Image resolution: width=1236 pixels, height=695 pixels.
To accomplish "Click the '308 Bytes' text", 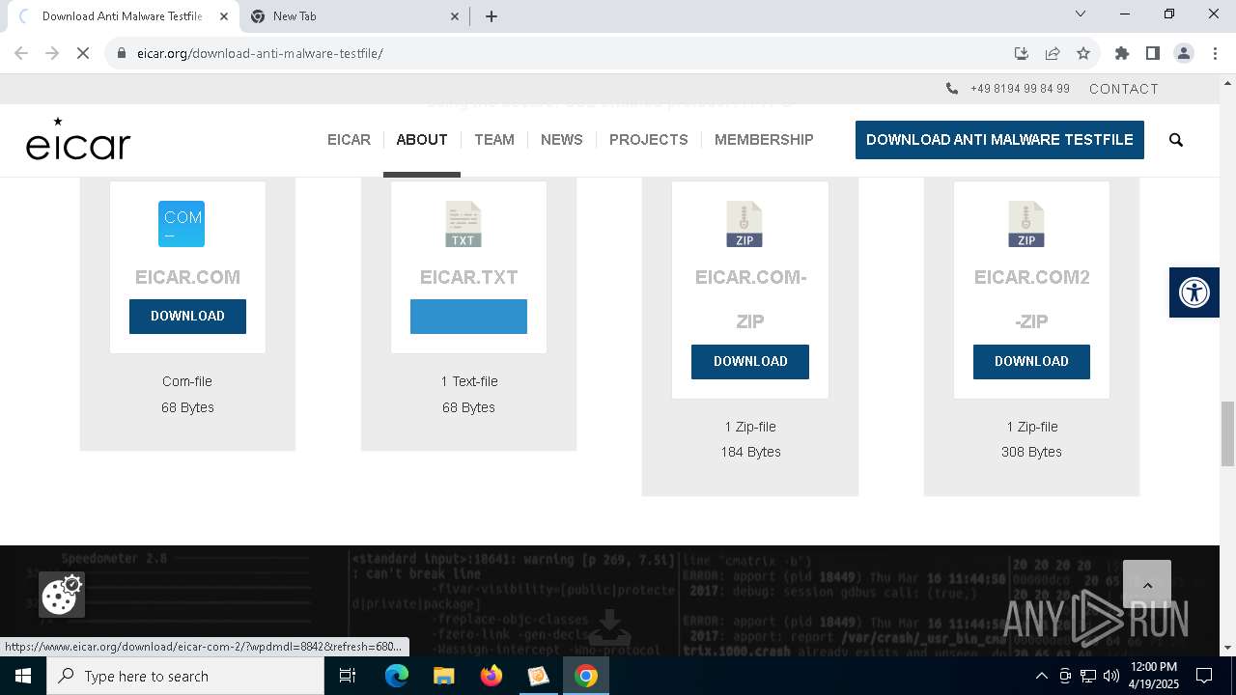I will click(x=1031, y=452).
